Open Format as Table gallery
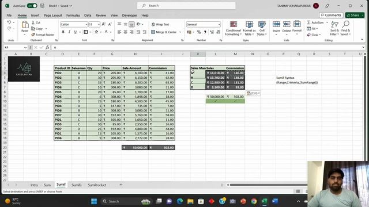The image size is (369, 207). (249, 28)
